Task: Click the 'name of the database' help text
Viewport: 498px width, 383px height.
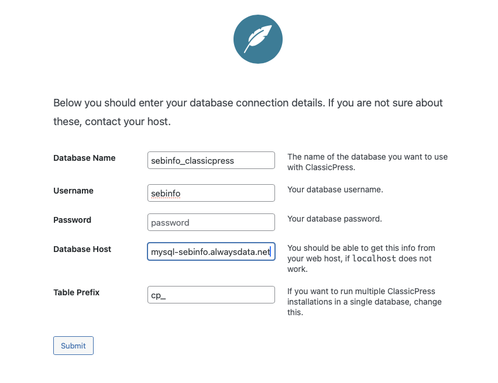Action: point(368,162)
